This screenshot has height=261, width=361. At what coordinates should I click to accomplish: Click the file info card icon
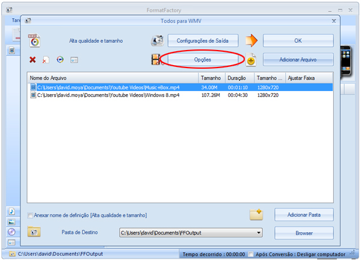click(x=75, y=60)
